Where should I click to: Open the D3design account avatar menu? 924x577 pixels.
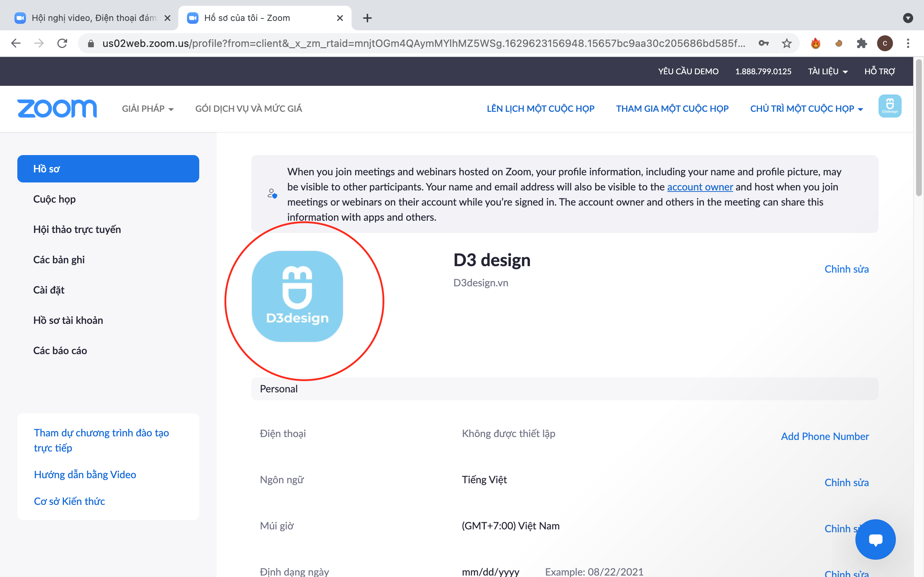click(x=890, y=106)
